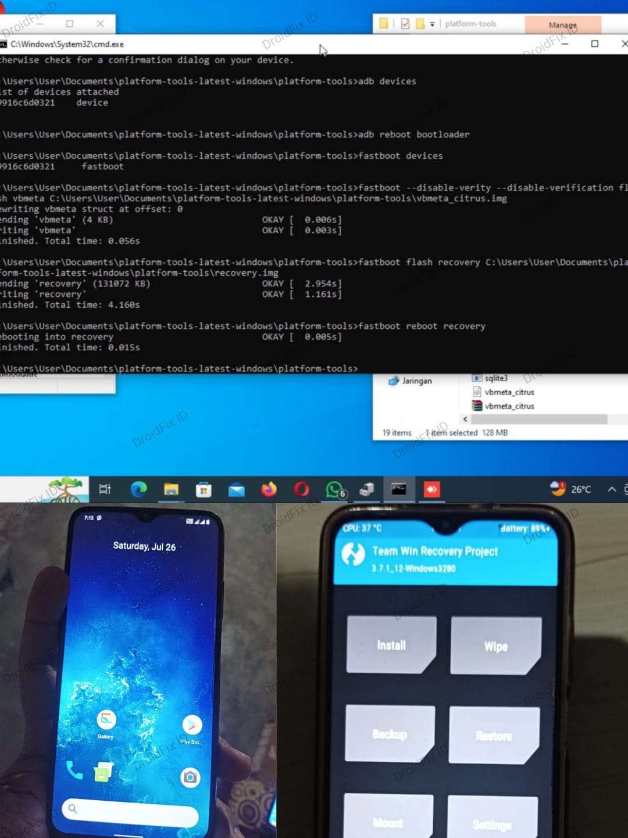Click the cmd prompt line at platform-tools>
This screenshot has height=838, width=628.
179,369
